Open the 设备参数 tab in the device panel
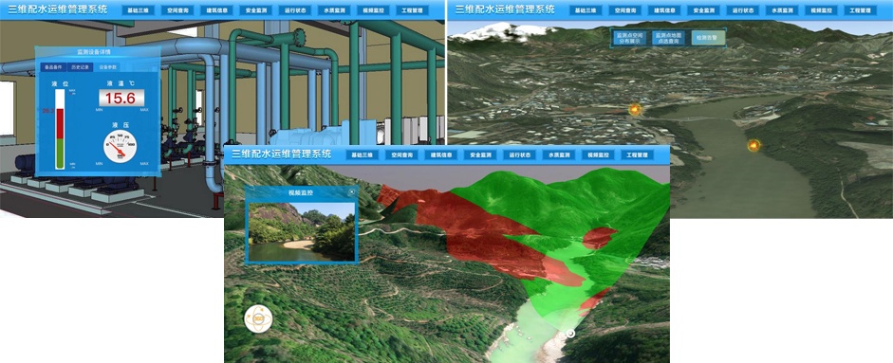893x363 pixels. coord(107,67)
